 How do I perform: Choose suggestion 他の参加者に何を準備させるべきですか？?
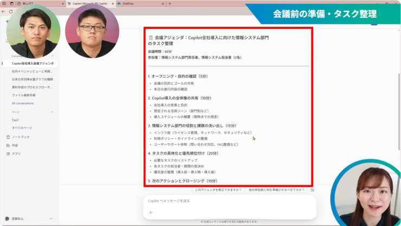276,190
